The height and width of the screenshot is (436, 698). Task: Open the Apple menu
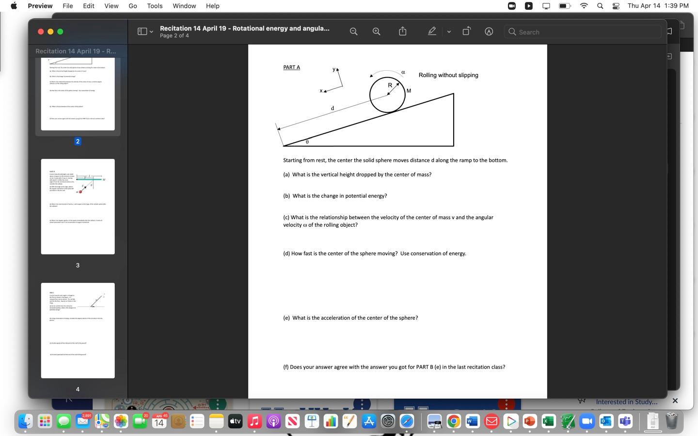(14, 6)
